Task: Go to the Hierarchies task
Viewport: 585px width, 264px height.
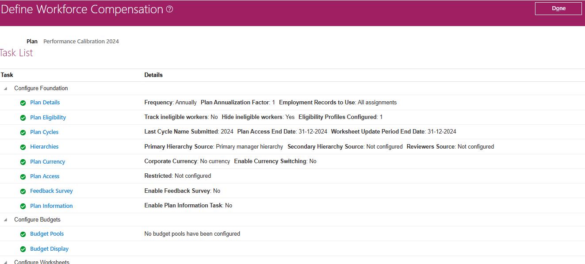Action: pos(44,147)
